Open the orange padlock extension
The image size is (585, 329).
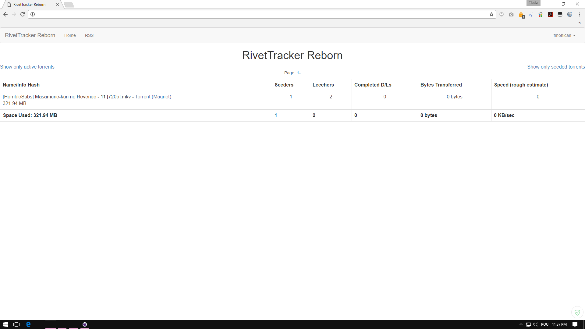coord(521,15)
